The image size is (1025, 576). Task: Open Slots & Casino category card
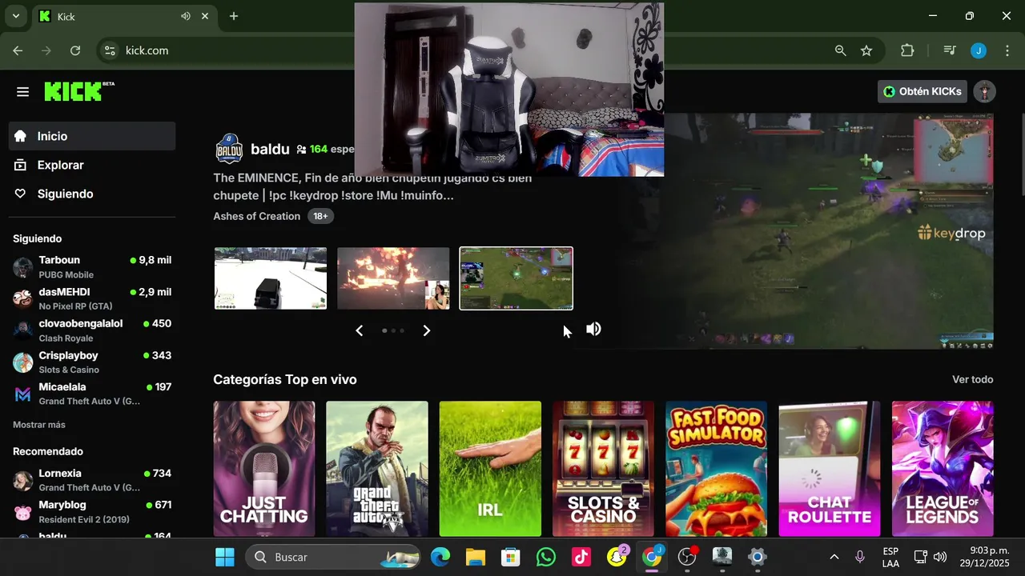tap(603, 469)
